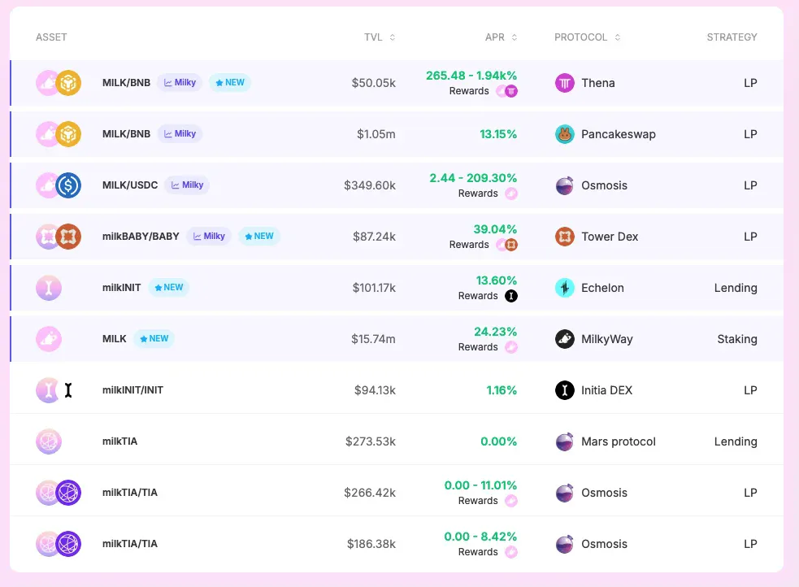
Task: Click NEW badge in MILK staking row
Action: click(x=154, y=338)
